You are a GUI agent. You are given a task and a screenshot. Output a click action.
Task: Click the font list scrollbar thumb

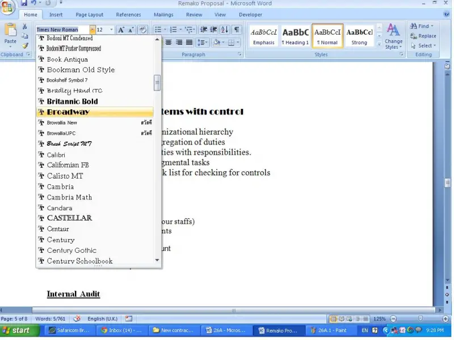[157, 83]
